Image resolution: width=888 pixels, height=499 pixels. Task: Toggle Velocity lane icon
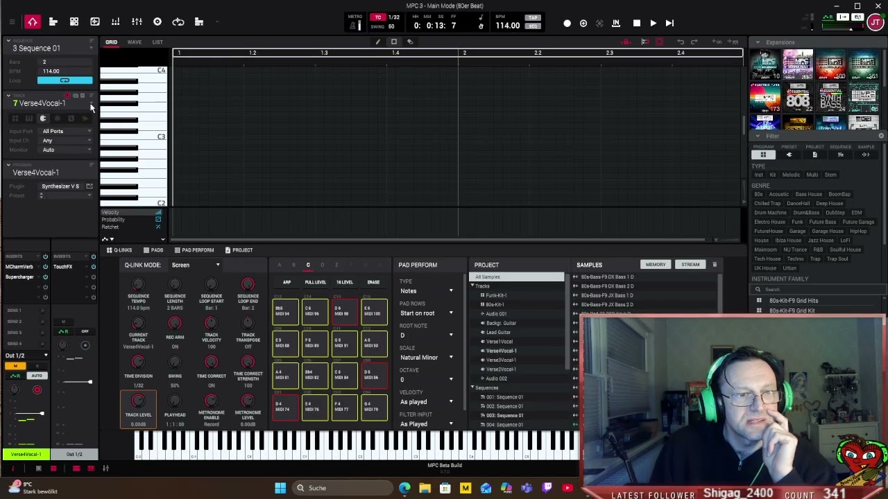point(158,212)
